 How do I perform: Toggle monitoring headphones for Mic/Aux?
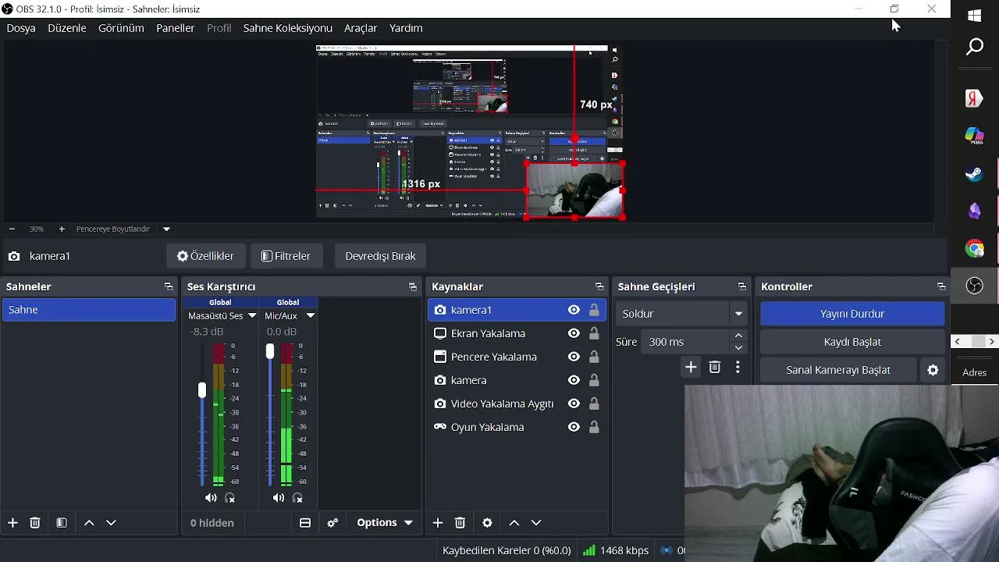tap(297, 498)
